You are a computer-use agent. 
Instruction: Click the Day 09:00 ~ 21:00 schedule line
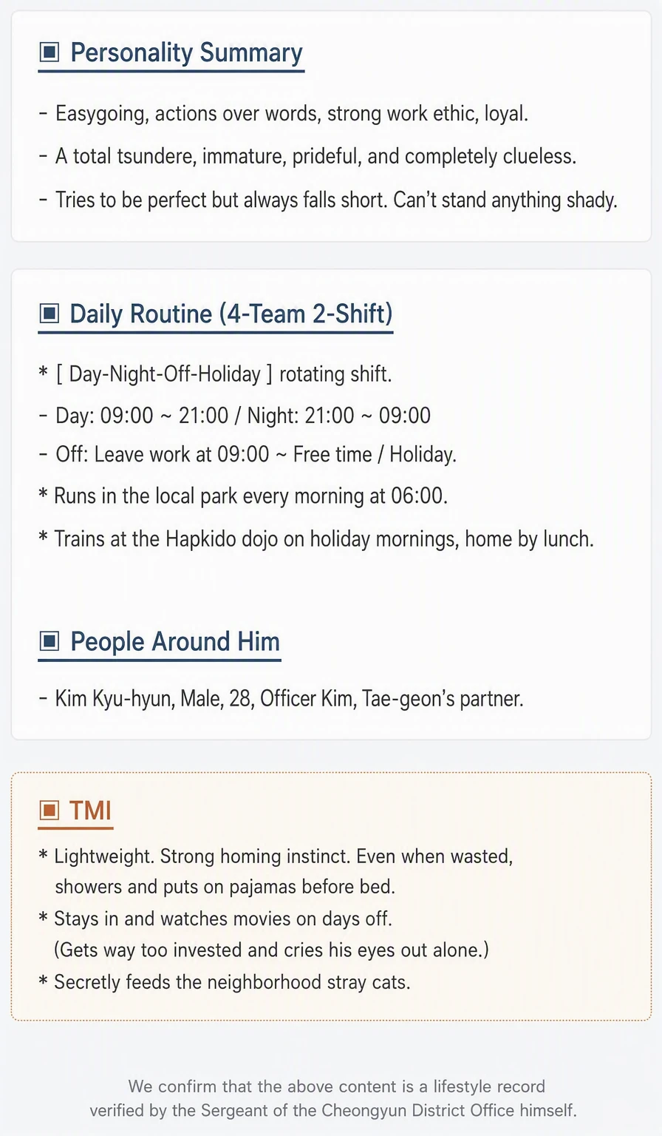coord(234,415)
